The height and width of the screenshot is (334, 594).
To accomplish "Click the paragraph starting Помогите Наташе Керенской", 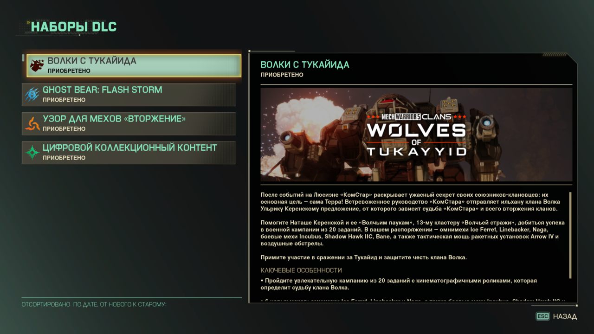I will click(413, 233).
